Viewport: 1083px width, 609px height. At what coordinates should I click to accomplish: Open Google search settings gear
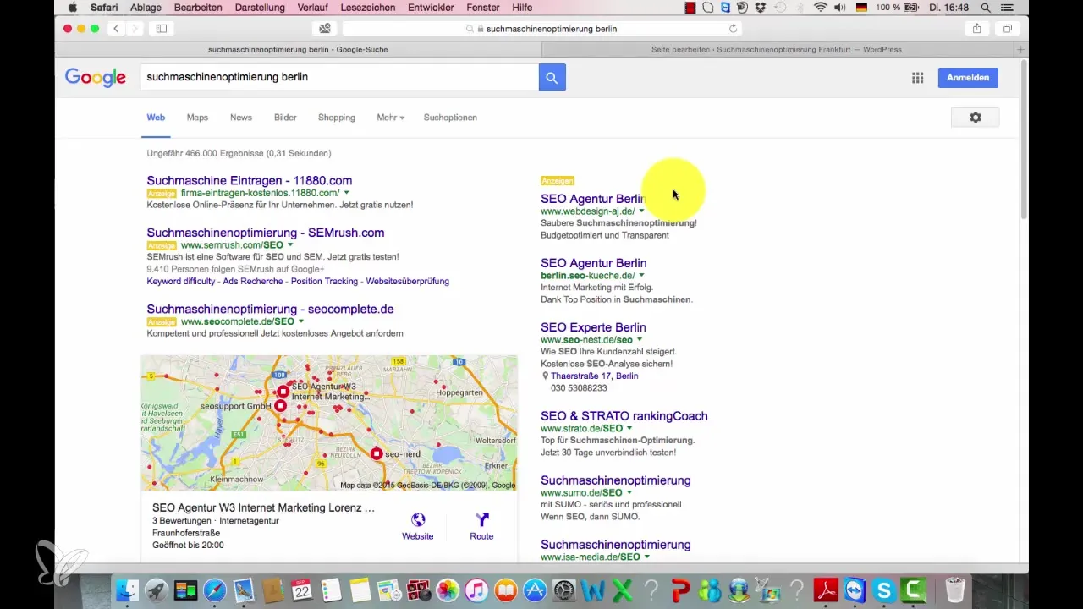click(976, 118)
